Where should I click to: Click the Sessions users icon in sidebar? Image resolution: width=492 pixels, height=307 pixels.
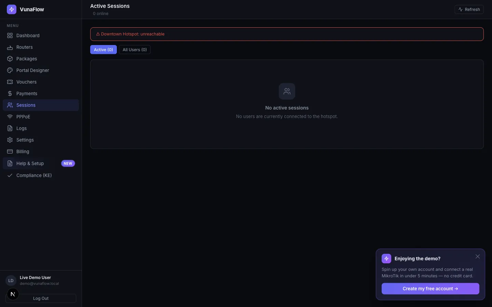click(x=10, y=105)
